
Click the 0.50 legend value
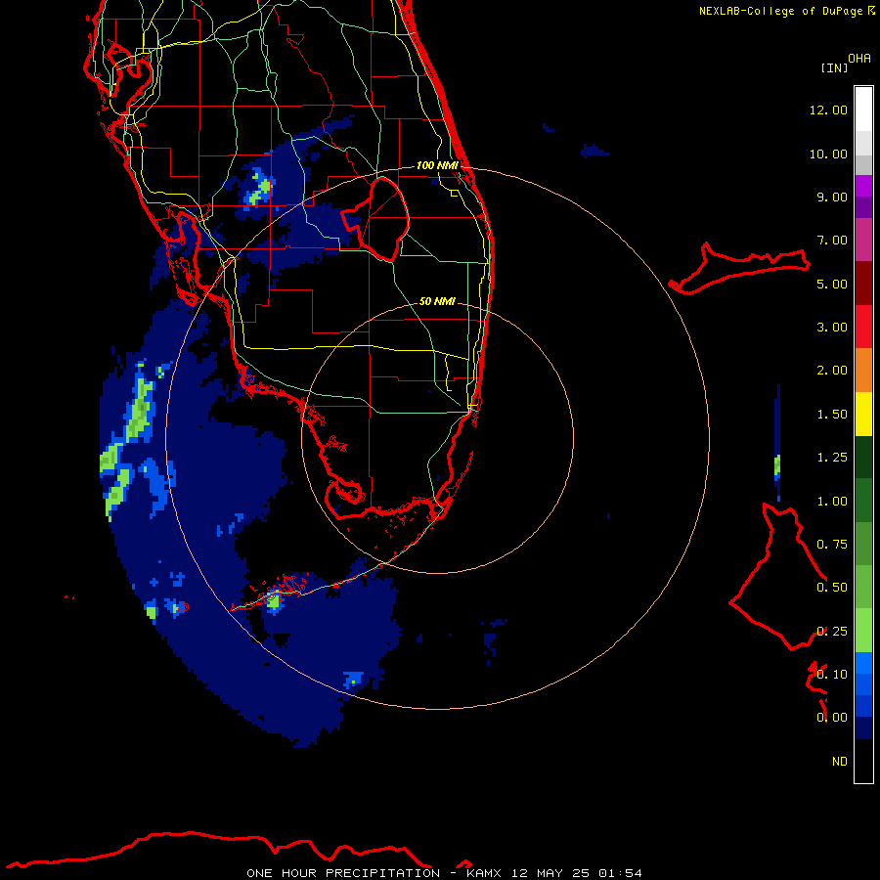pyautogui.click(x=832, y=588)
